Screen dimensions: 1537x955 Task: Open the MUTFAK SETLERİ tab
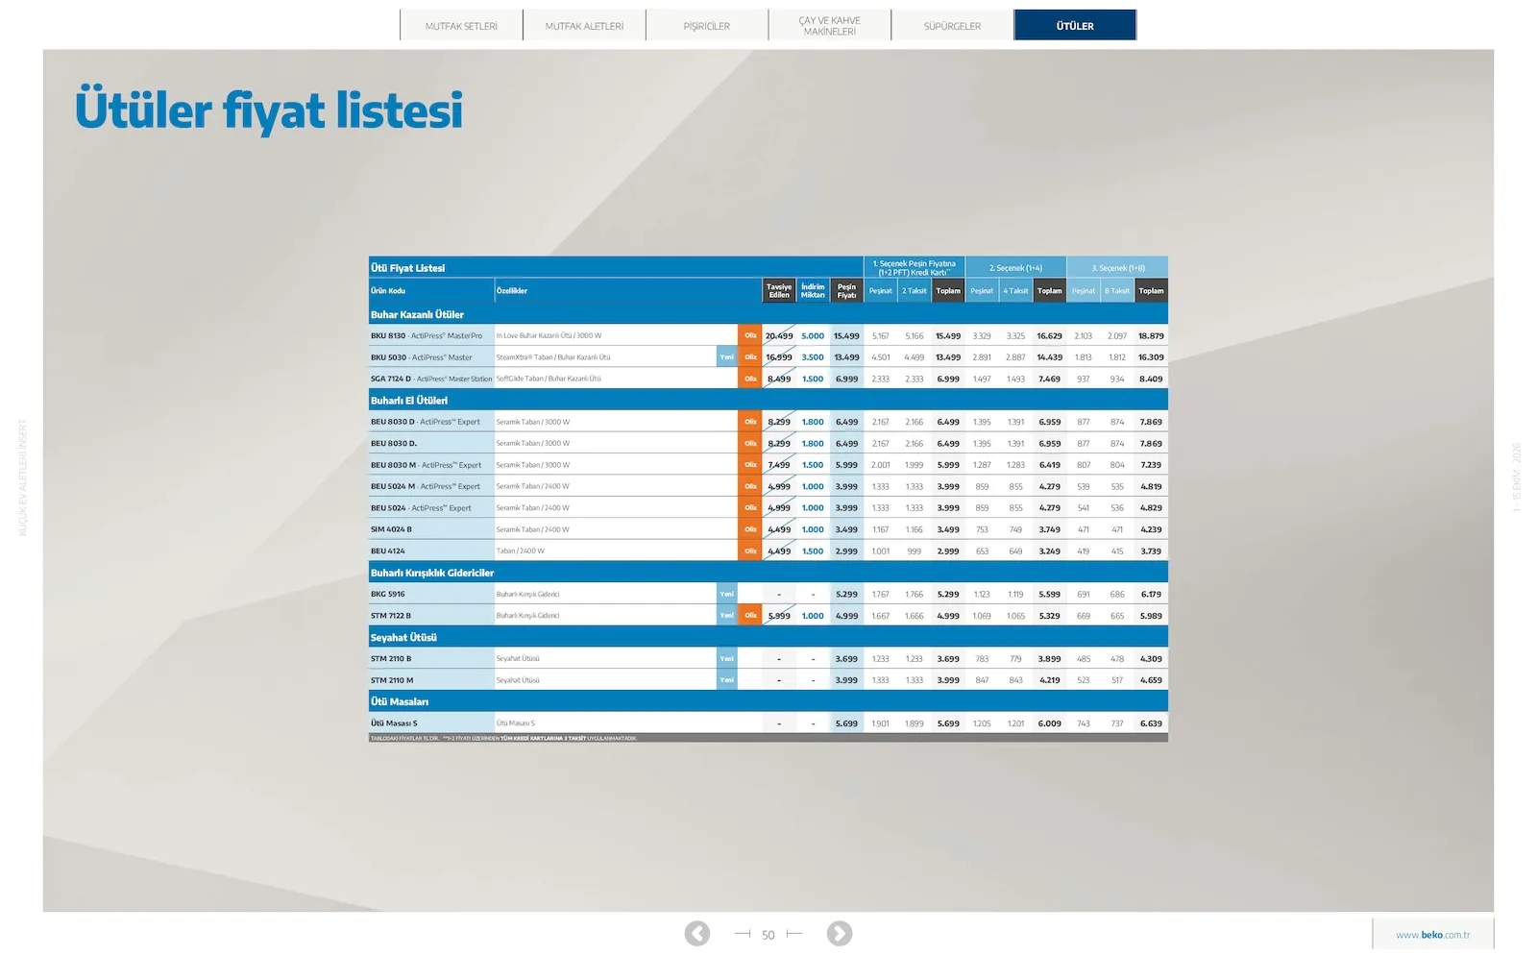coord(461,26)
